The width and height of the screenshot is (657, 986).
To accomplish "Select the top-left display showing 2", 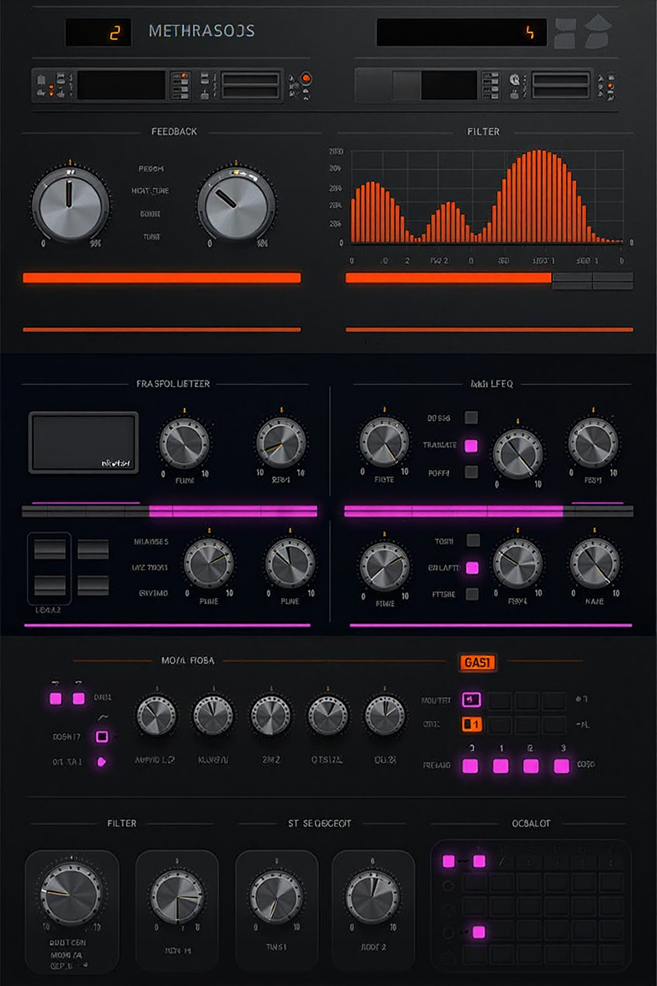I will point(98,32).
